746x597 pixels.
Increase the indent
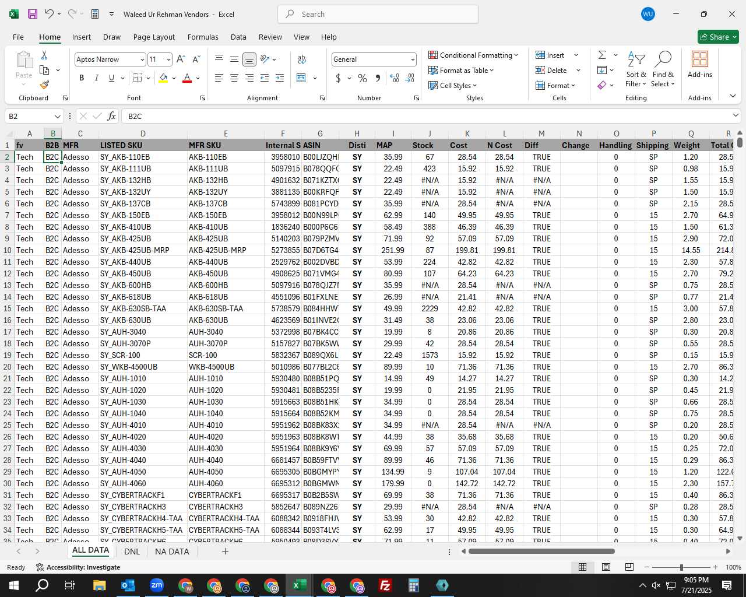(x=280, y=78)
